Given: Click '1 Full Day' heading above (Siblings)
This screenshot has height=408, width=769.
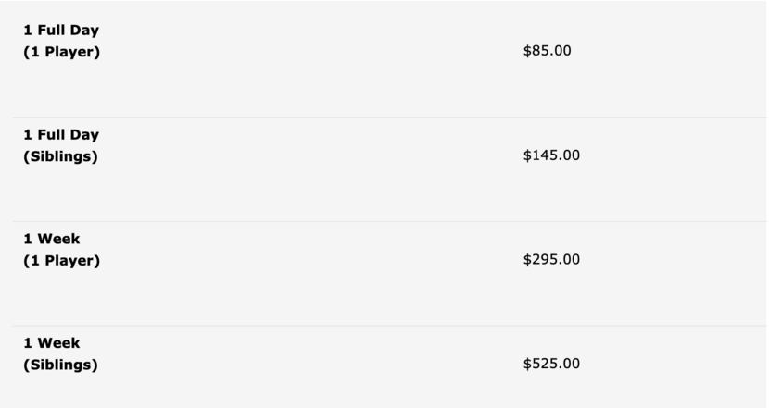Looking at the screenshot, I should (61, 135).
